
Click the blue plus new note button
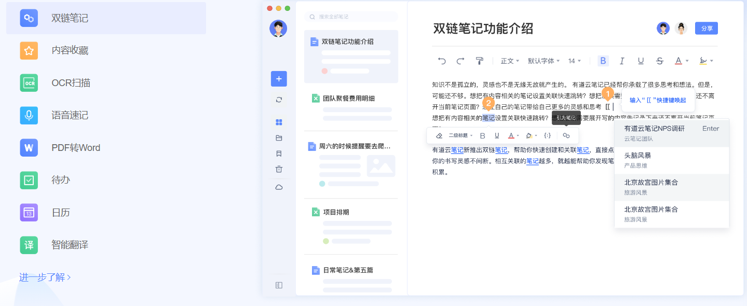279,79
